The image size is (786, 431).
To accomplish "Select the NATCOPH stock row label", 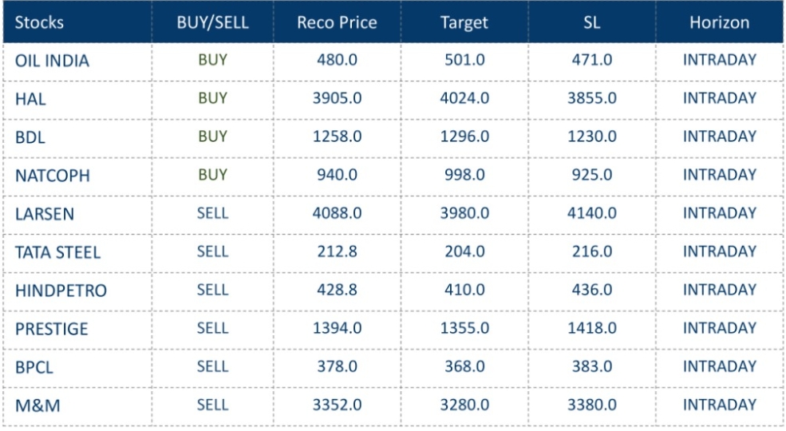I will 53,176.
